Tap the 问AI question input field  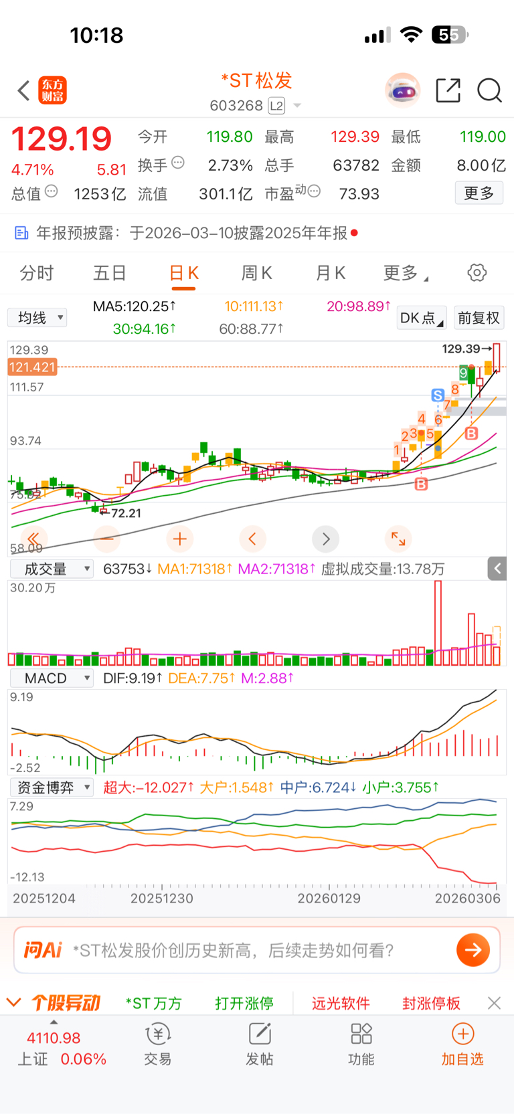click(x=257, y=950)
